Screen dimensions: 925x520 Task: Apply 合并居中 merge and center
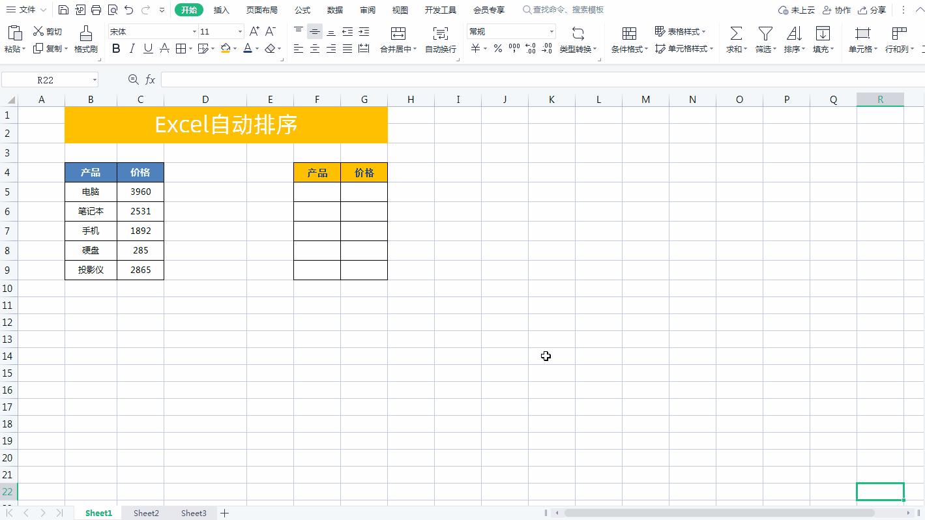[400, 39]
